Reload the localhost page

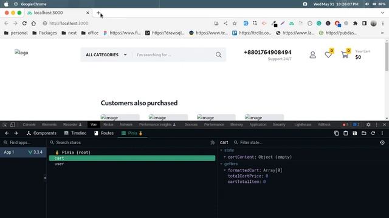tap(24, 23)
